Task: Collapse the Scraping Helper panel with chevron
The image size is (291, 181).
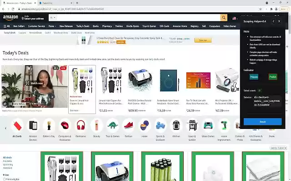Action: pyautogui.click(x=273, y=21)
